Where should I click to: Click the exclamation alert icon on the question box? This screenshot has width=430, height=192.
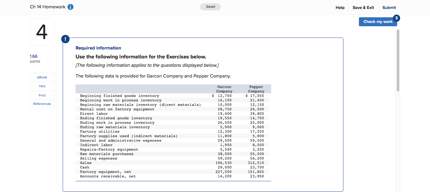point(65,39)
